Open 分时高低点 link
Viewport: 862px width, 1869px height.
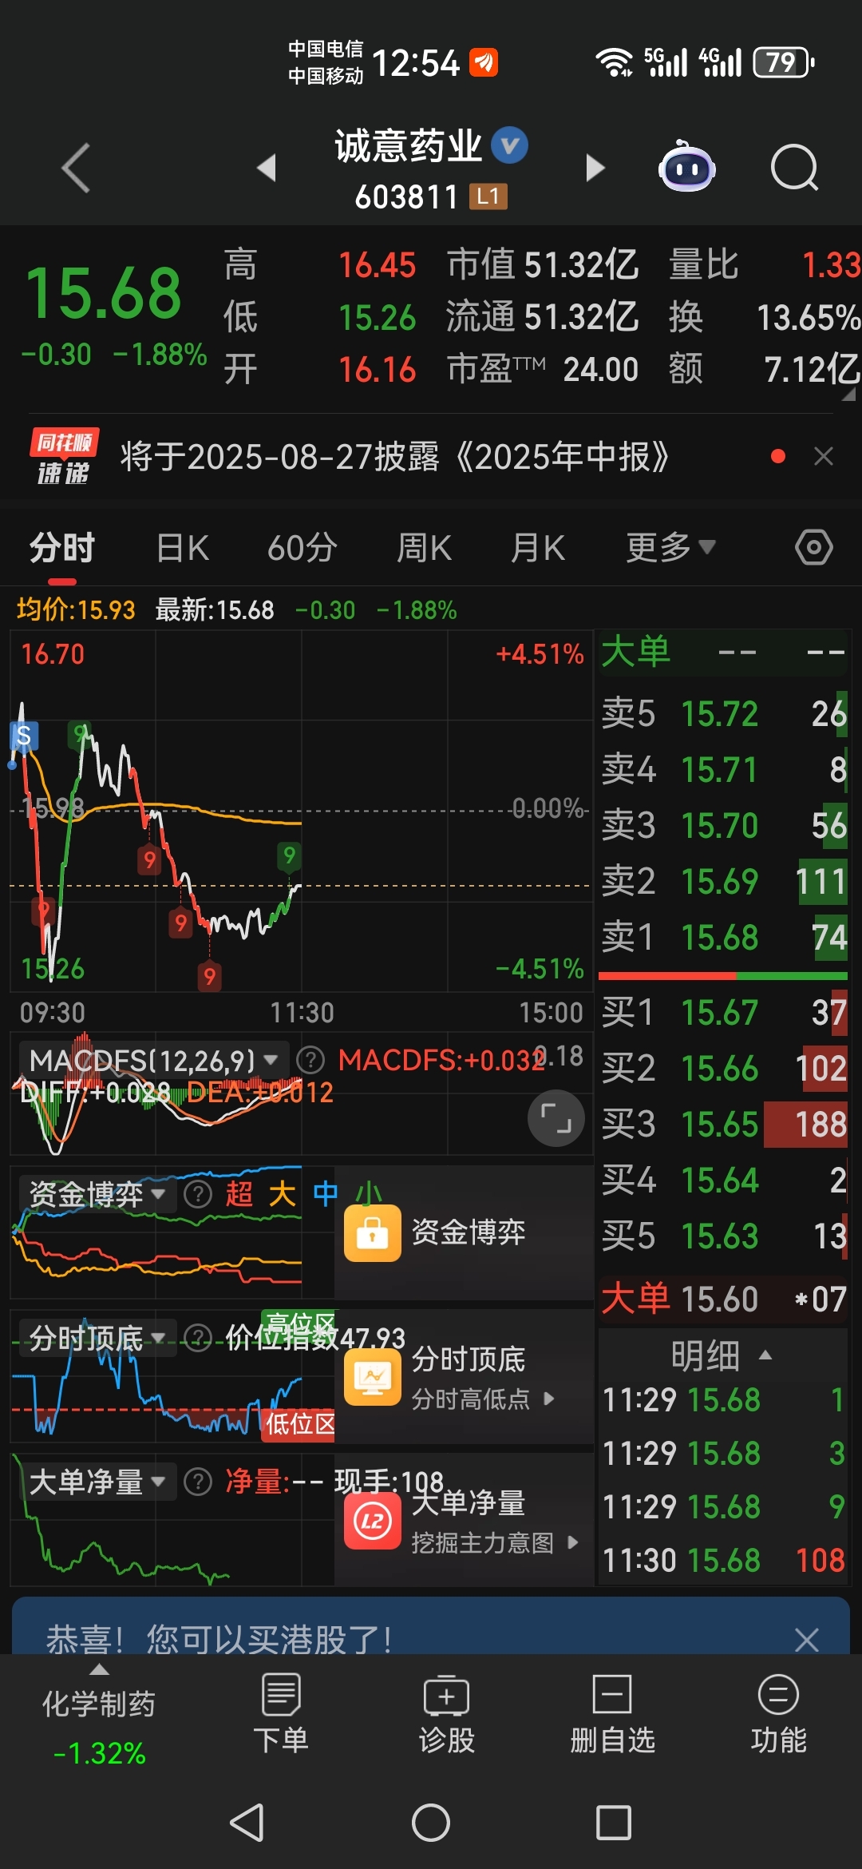482,1399
